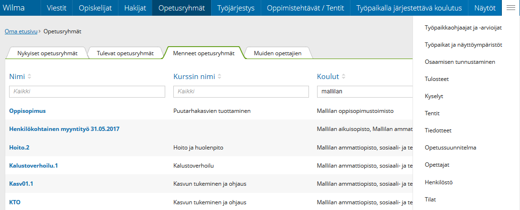520x210 pixels.
Task: Click the Koulut filter field containing mallilan
Action: [x=365, y=91]
